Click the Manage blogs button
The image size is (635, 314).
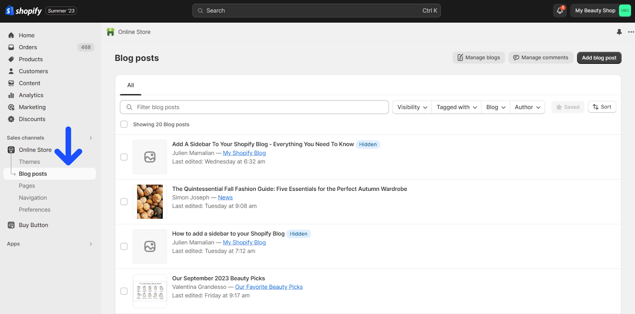pos(479,57)
